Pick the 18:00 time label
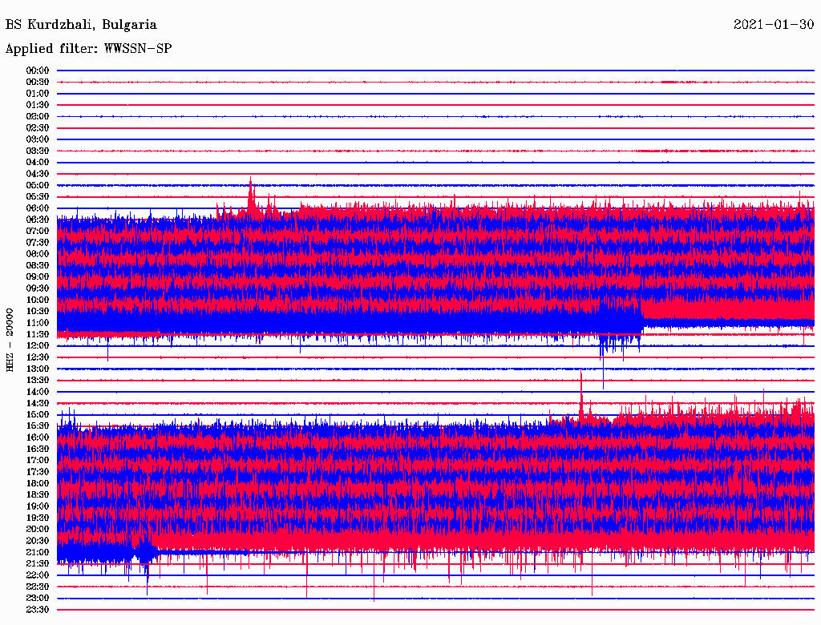This screenshot has width=821, height=625. point(38,483)
